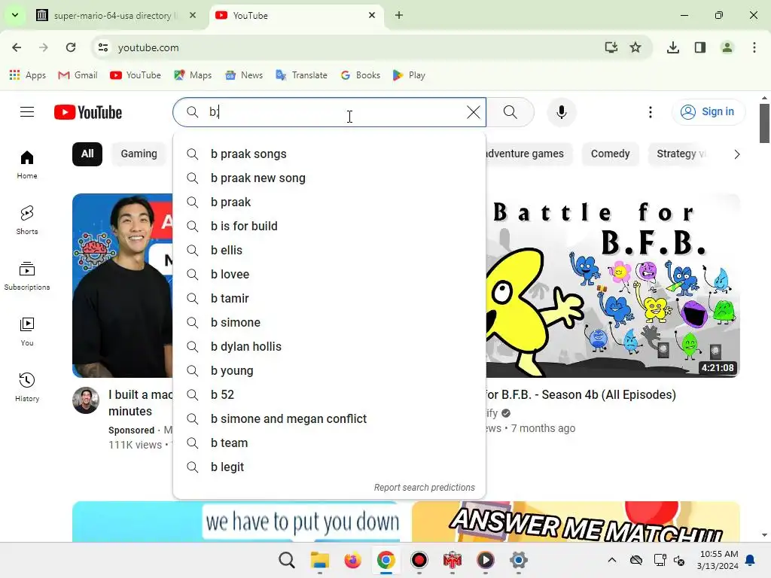The height and width of the screenshot is (578, 771).
Task: Select the Adventure games chip
Action: pyautogui.click(x=529, y=154)
